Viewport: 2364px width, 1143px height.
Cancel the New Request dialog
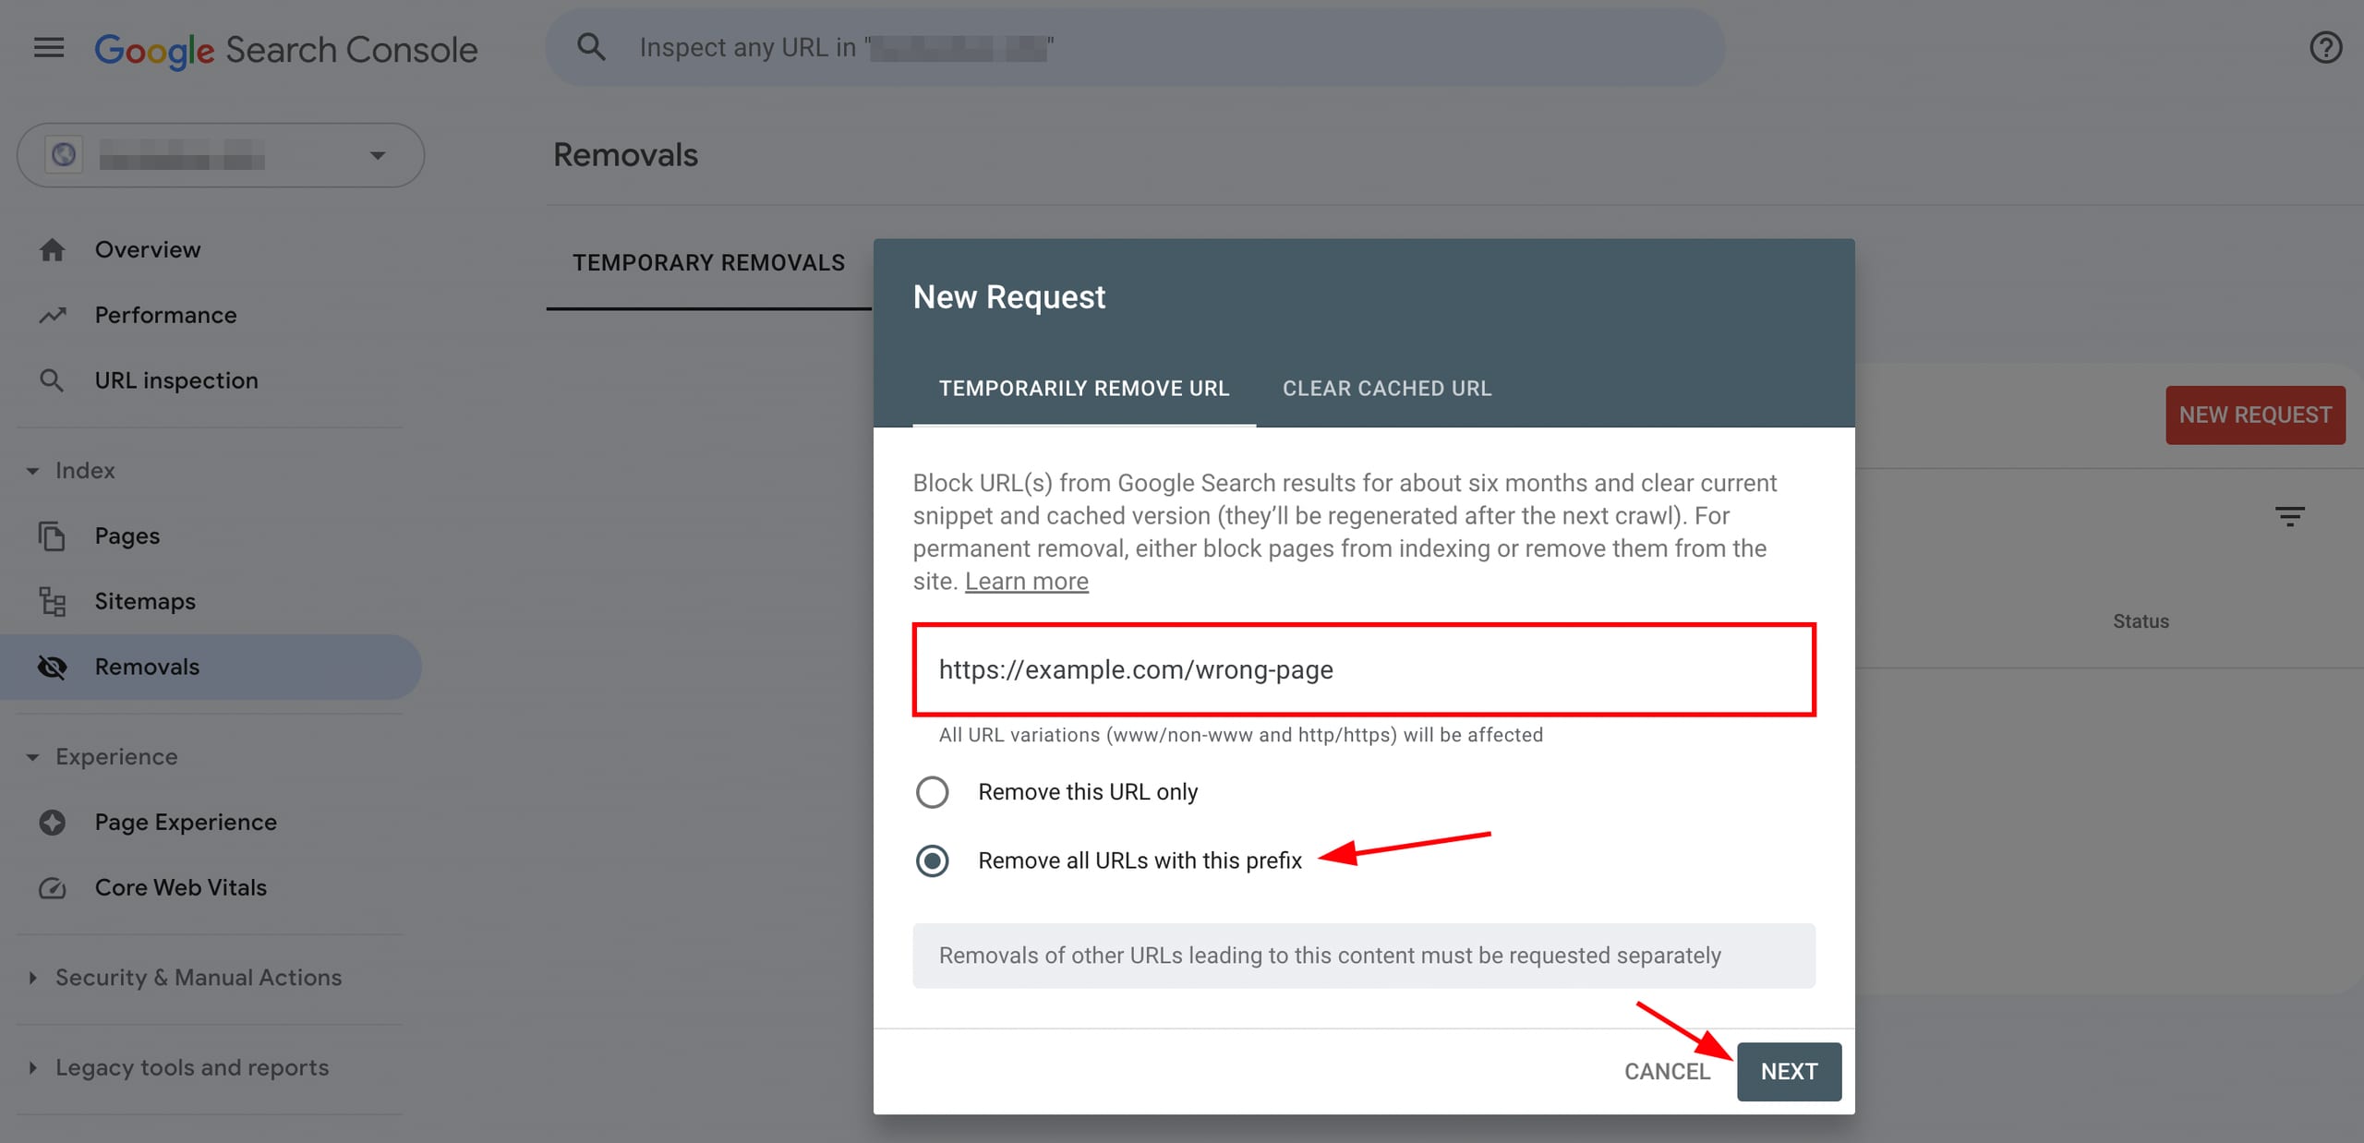click(x=1667, y=1071)
